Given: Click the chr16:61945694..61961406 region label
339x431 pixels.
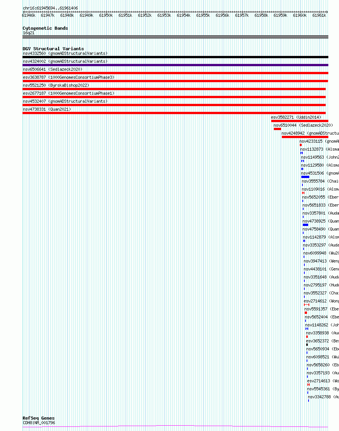Looking at the screenshot, I should [x=50, y=8].
